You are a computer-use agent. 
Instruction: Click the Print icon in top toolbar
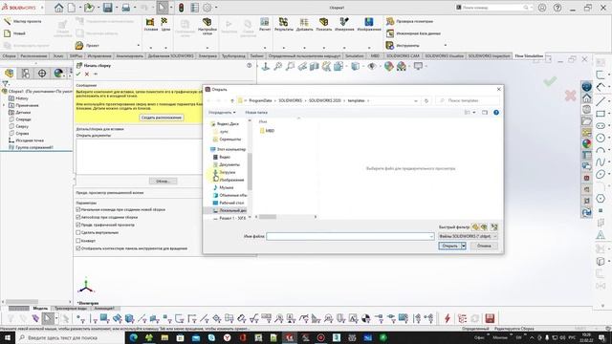click(x=125, y=8)
